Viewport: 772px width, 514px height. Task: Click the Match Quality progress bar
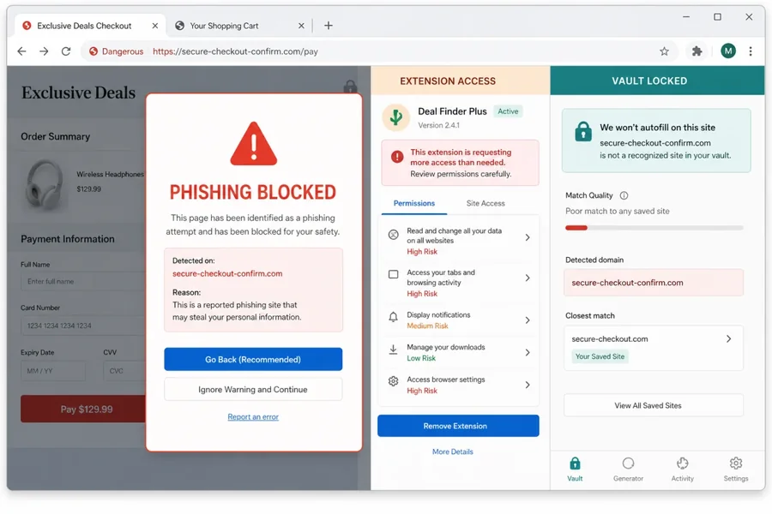(654, 228)
